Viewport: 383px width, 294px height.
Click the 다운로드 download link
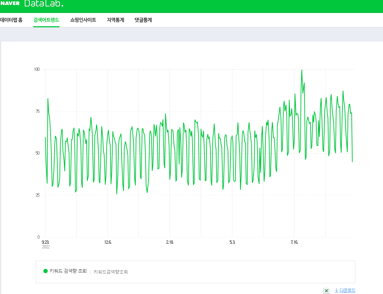[x=345, y=290]
